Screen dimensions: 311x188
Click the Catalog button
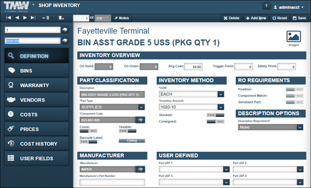(132, 141)
